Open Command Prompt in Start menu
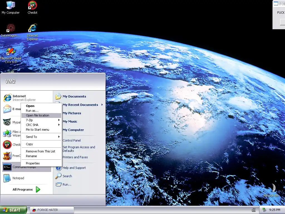 27,167
